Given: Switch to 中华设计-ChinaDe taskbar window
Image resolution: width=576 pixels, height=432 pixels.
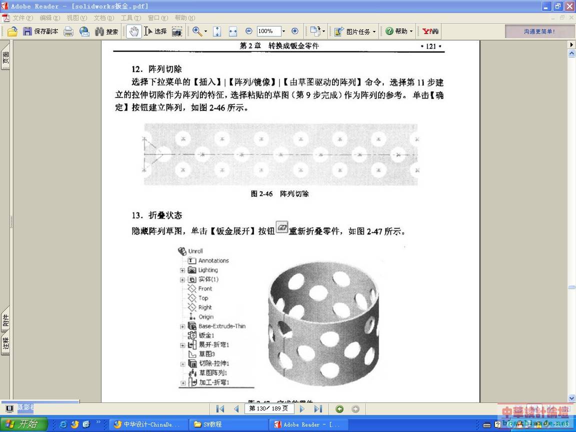Looking at the screenshot, I should [x=149, y=424].
